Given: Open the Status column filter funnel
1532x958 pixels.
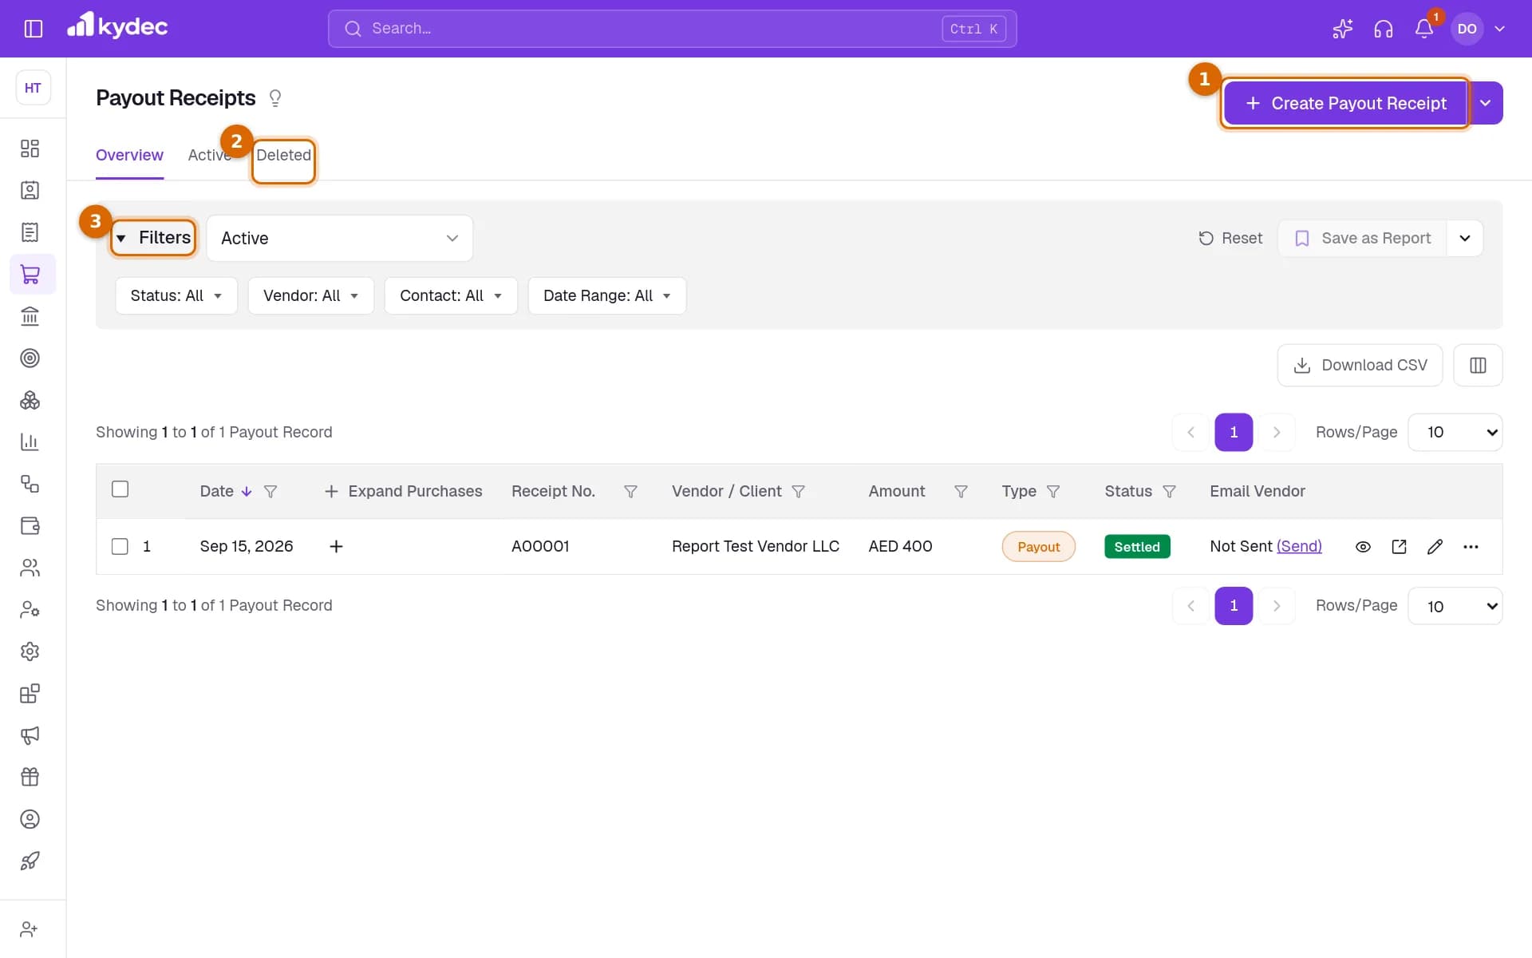Looking at the screenshot, I should click(1169, 492).
